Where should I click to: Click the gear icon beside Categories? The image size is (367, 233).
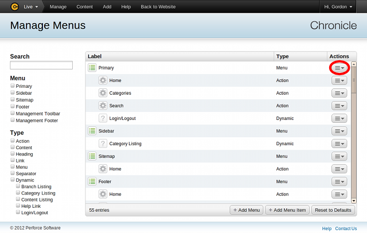103,93
